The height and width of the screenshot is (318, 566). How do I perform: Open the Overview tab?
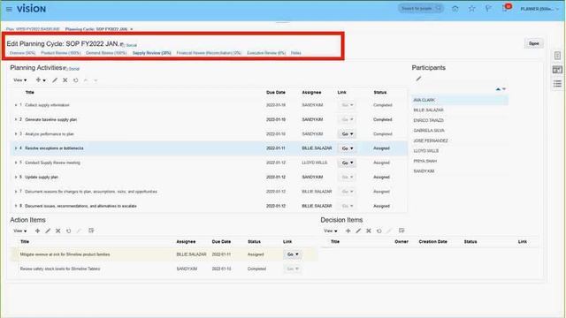(x=22, y=53)
